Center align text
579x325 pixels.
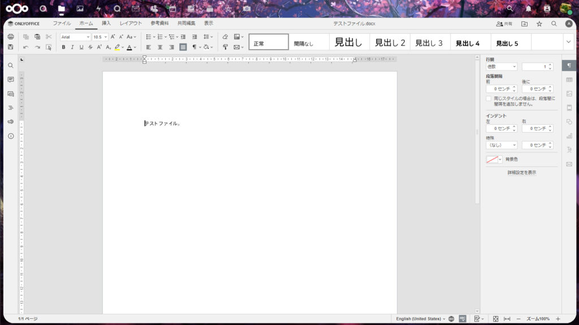coord(160,47)
